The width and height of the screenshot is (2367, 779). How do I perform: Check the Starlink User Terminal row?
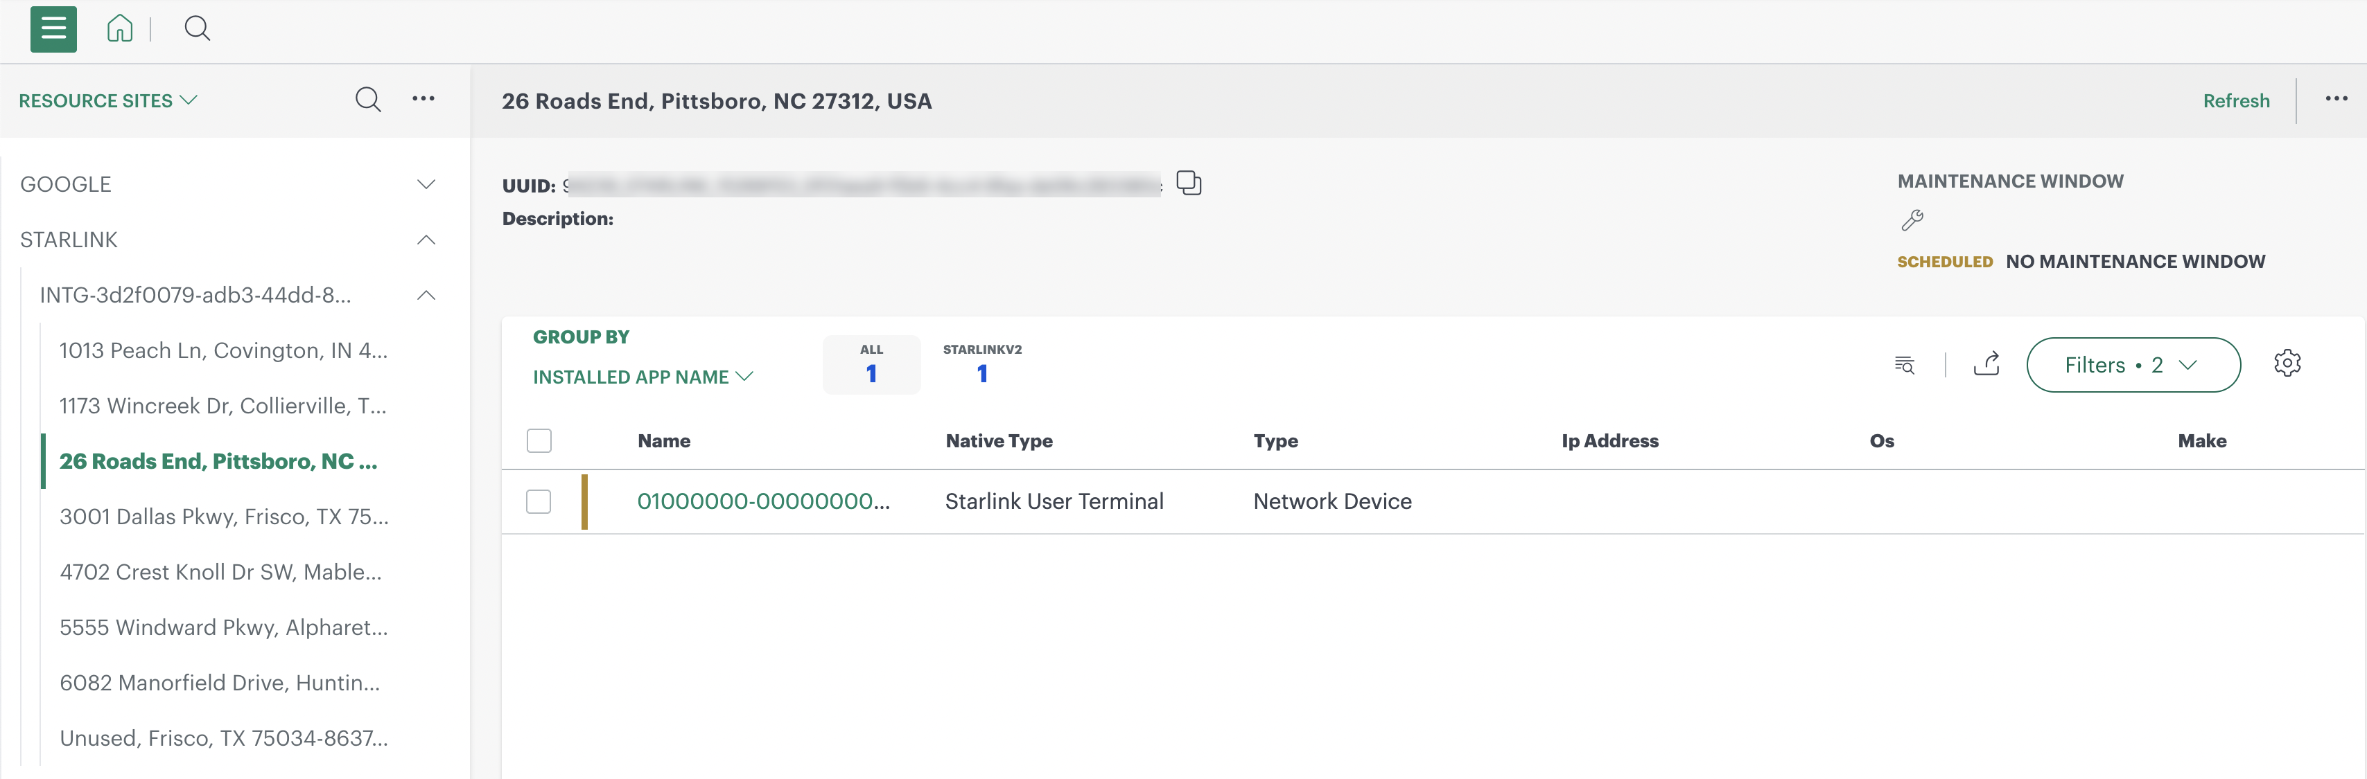coord(539,501)
